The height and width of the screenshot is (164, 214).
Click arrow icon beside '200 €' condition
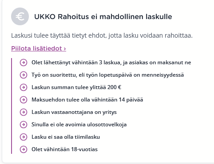click(x=24, y=87)
